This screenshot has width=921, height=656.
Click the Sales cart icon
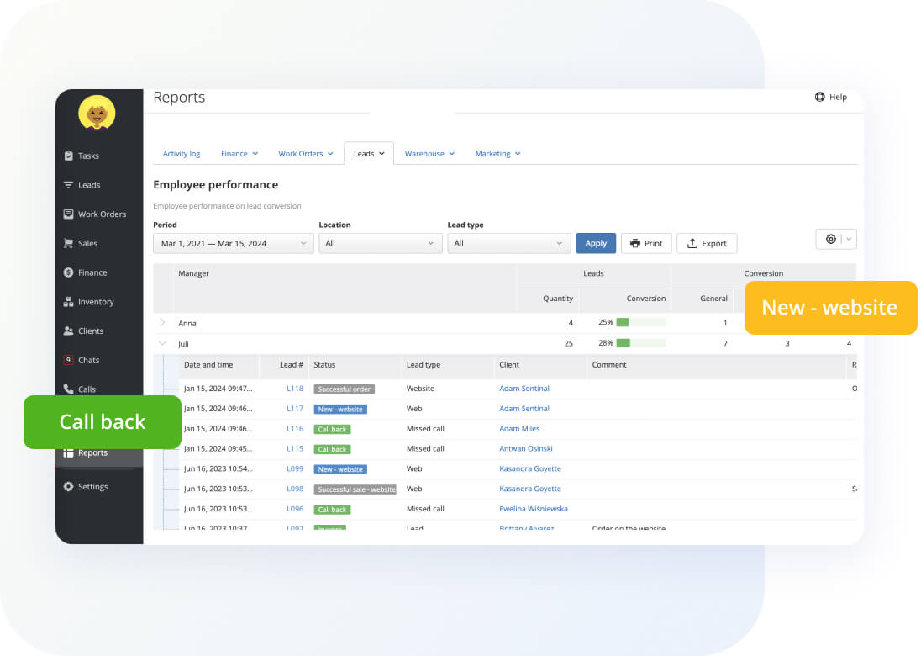pyautogui.click(x=68, y=244)
